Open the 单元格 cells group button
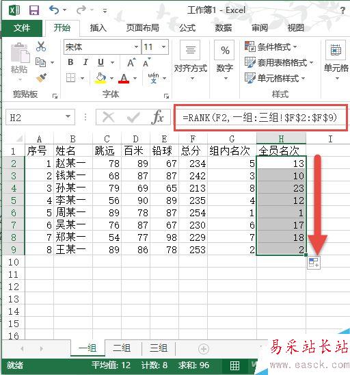350x375 pixels. tap(336, 61)
